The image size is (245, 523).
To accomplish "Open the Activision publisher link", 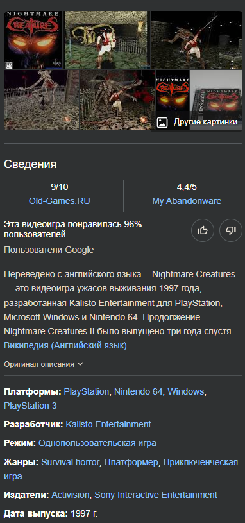I will coord(71,495).
